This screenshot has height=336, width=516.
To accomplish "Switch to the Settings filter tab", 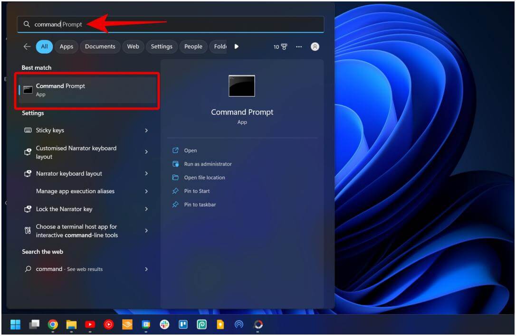I will tap(162, 47).
